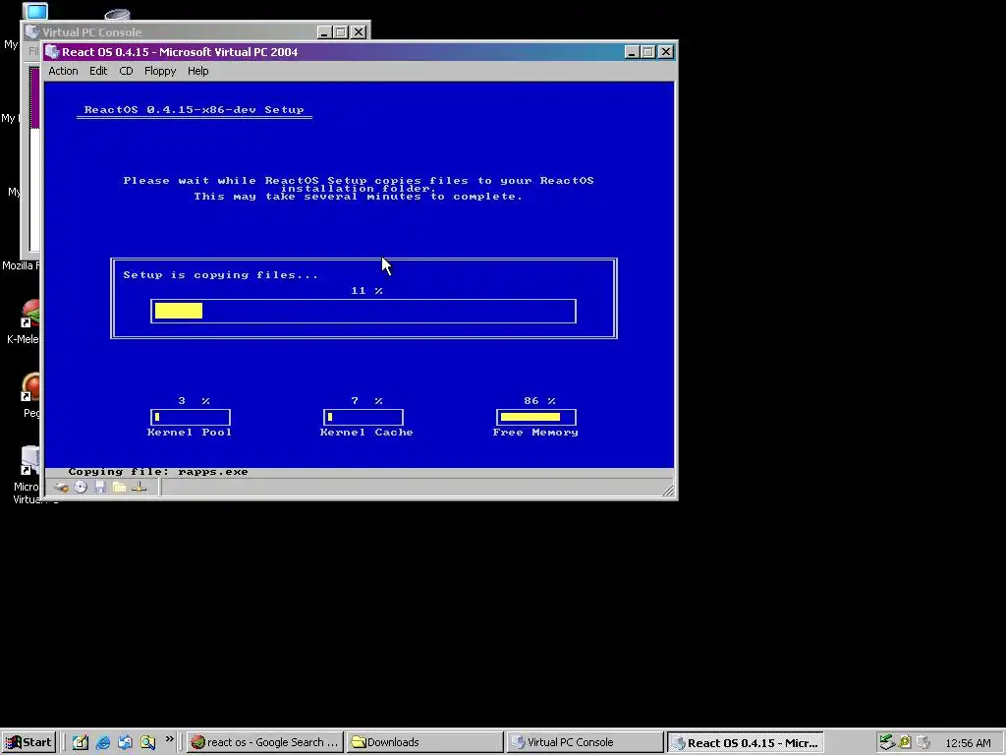Launch Internet Explorer from Quick Launch
Viewport: 1006px width, 755px height.
(x=102, y=743)
